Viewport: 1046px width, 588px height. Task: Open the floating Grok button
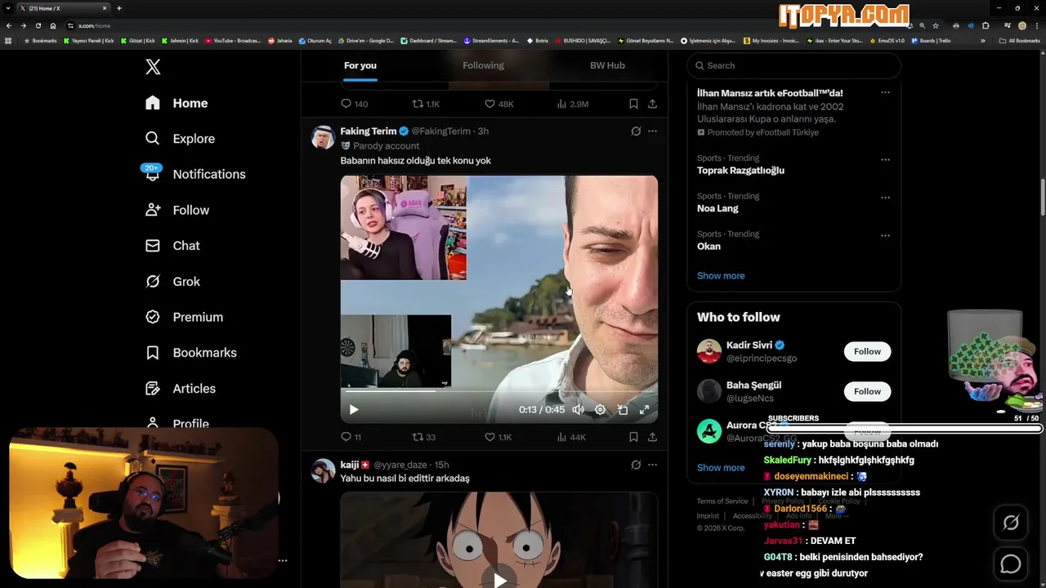(1011, 523)
